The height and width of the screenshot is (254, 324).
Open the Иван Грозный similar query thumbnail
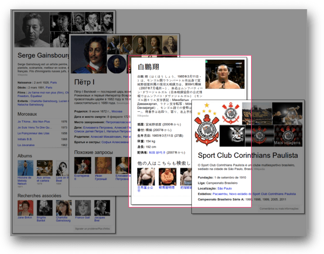coord(103,165)
